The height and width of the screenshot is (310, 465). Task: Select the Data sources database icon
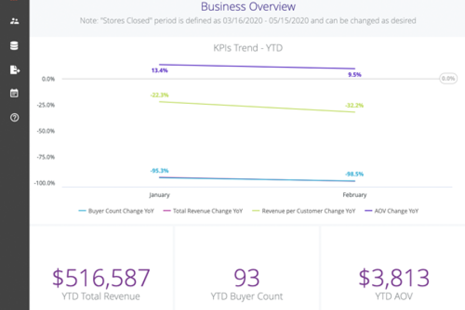pos(14,45)
